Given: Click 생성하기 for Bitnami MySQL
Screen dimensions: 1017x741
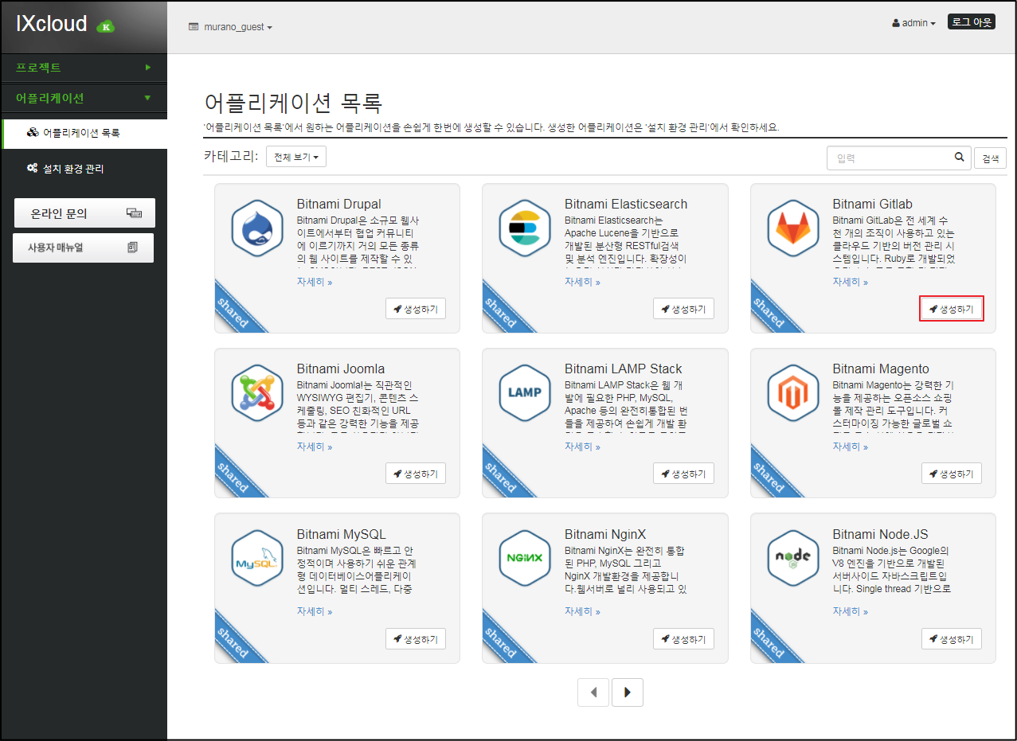Looking at the screenshot, I should pos(416,639).
